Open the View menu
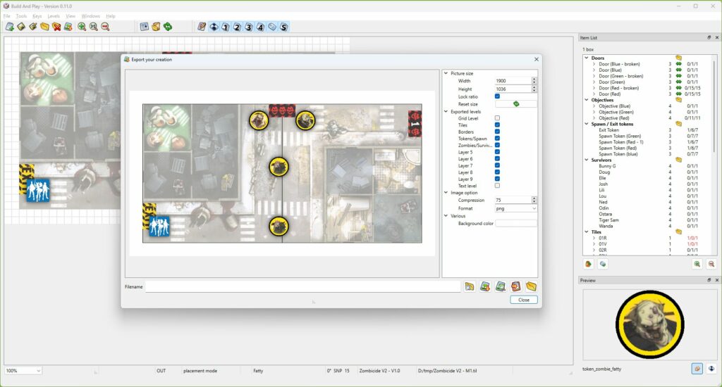This screenshot has width=722, height=387. tap(71, 16)
